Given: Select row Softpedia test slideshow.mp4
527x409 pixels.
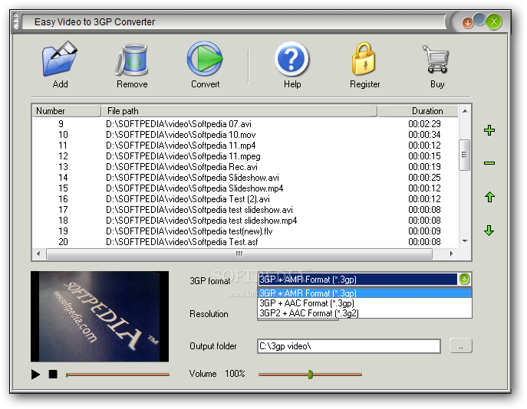Looking at the screenshot, I should pyautogui.click(x=245, y=221).
